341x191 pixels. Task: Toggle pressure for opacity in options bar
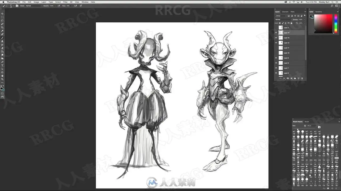pos(59,6)
